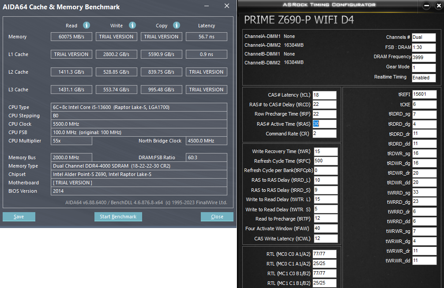Click the DRAM Frequency 3999 field

pos(424,57)
